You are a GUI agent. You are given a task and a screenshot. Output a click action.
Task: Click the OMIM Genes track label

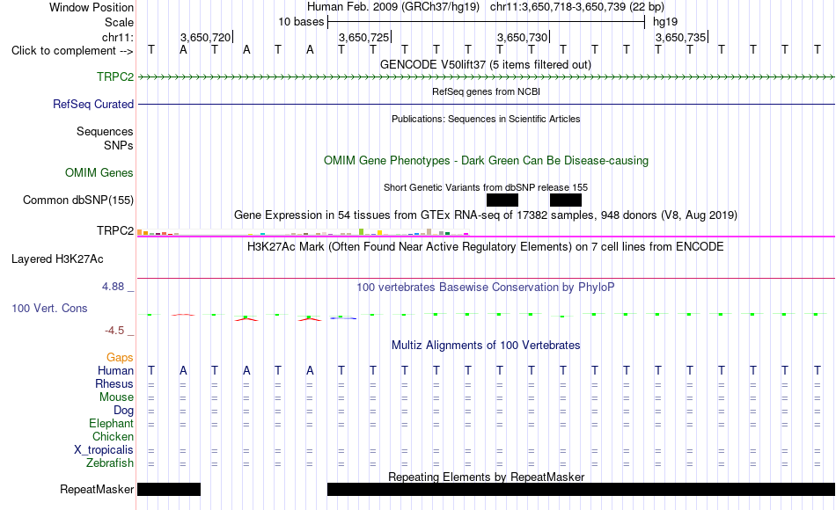[x=99, y=172]
